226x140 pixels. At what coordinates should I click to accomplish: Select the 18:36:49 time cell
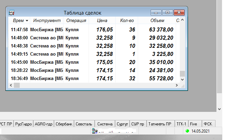tap(19, 79)
